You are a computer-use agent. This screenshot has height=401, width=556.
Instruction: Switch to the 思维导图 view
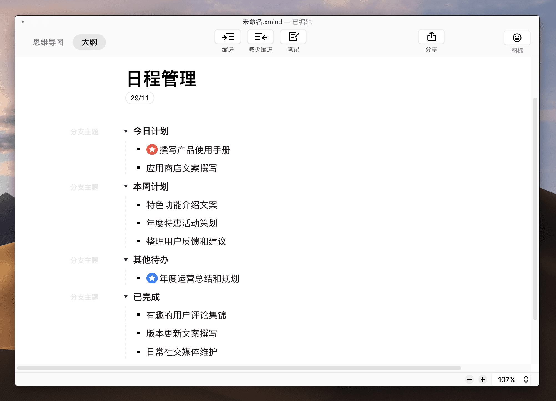tap(48, 42)
